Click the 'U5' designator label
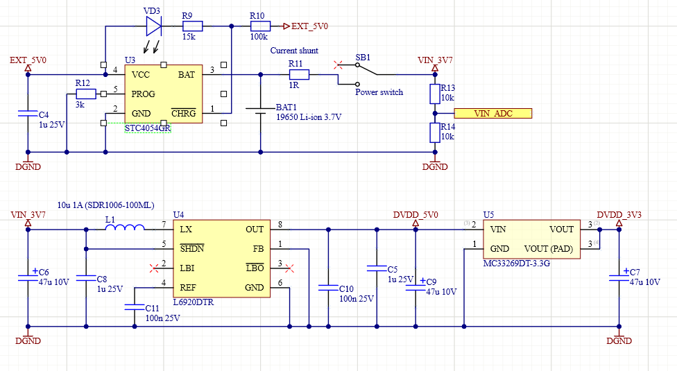This screenshot has width=677, height=371. point(488,214)
